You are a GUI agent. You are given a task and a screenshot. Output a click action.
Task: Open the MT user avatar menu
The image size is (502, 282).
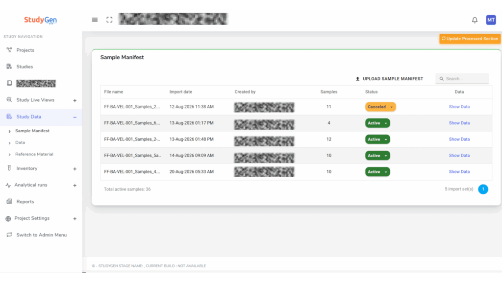pyautogui.click(x=491, y=20)
